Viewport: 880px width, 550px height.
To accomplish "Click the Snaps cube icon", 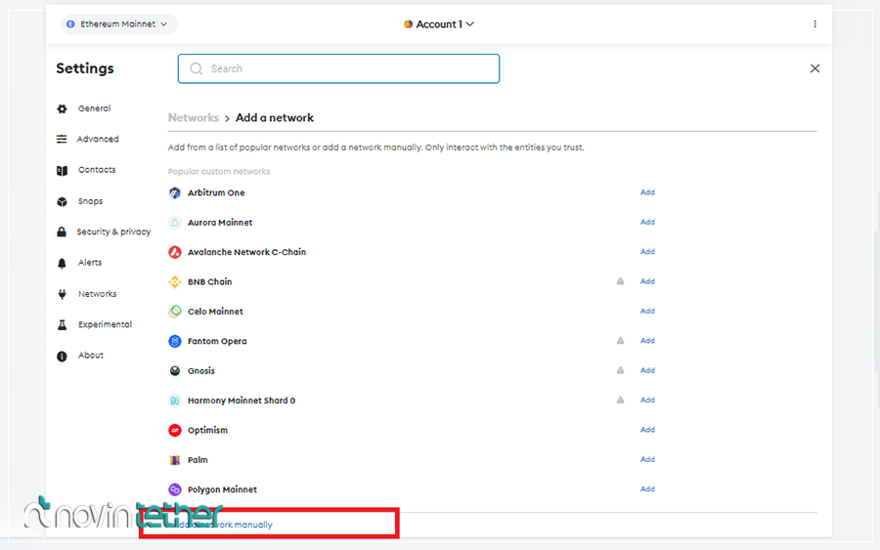I will click(62, 202).
